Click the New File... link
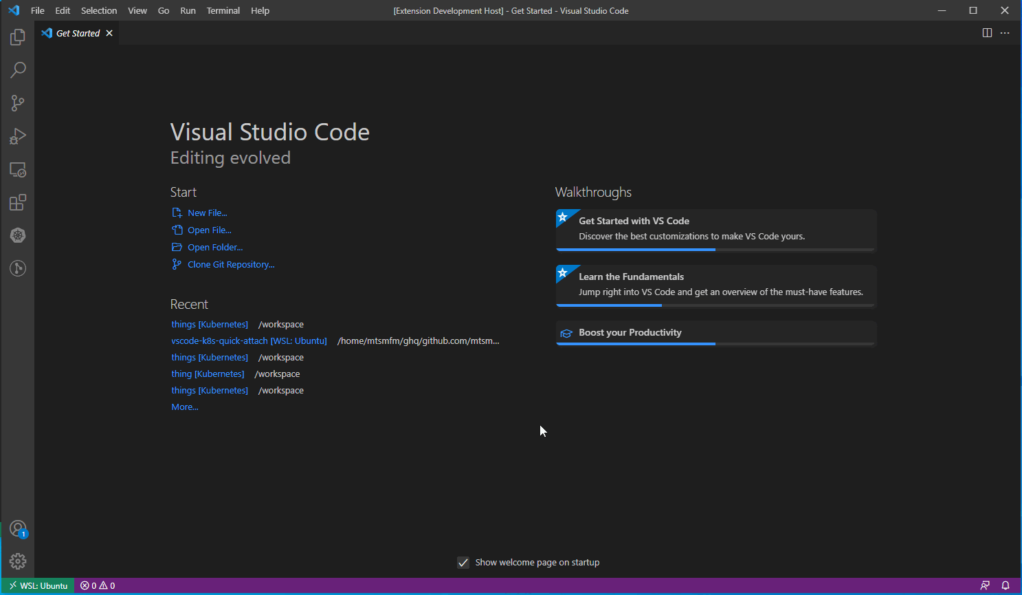The image size is (1022, 595). (x=207, y=213)
